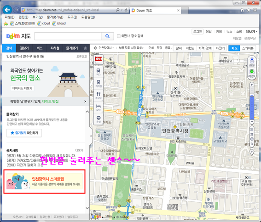
Task: Click the current-location icon before 인천광역시
Action: (95, 48)
